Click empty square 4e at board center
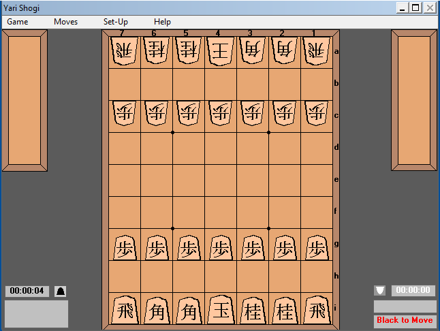 (220, 180)
